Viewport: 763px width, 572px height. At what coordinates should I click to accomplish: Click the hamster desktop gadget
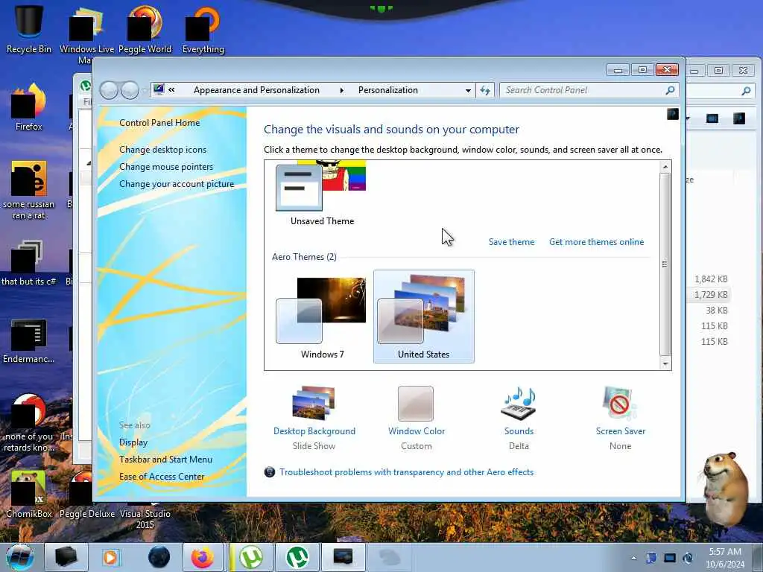point(725,490)
